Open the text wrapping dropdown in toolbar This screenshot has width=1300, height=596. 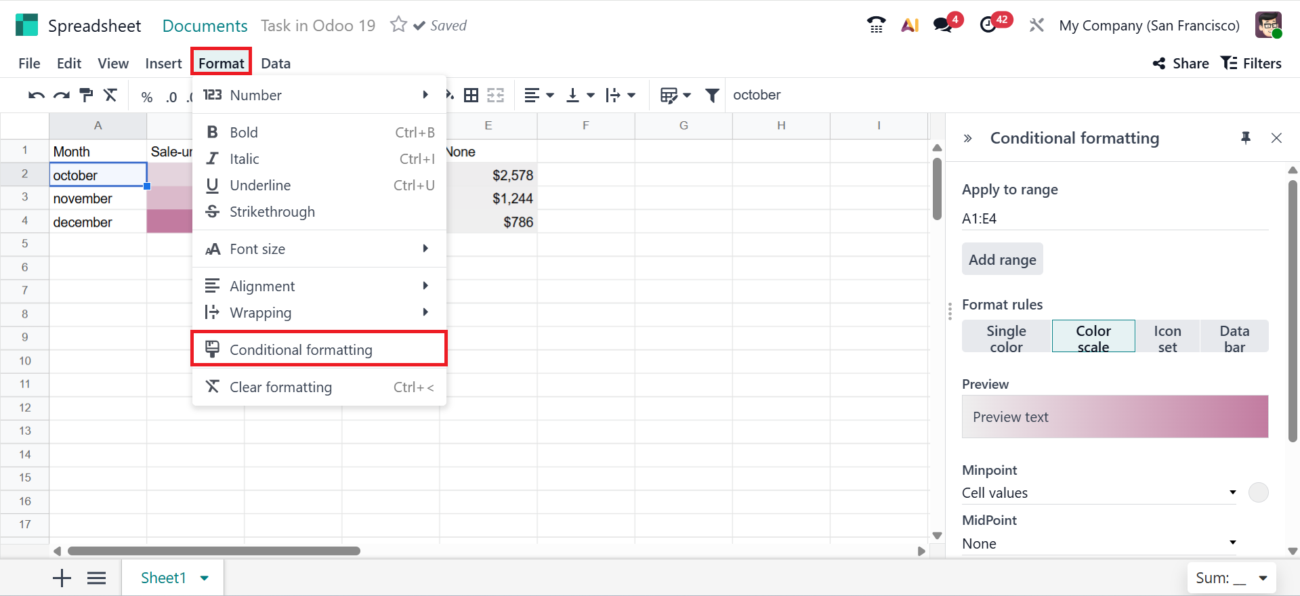coord(621,95)
